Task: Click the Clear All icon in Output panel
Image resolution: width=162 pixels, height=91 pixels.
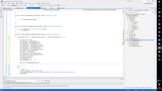Action: point(46,81)
